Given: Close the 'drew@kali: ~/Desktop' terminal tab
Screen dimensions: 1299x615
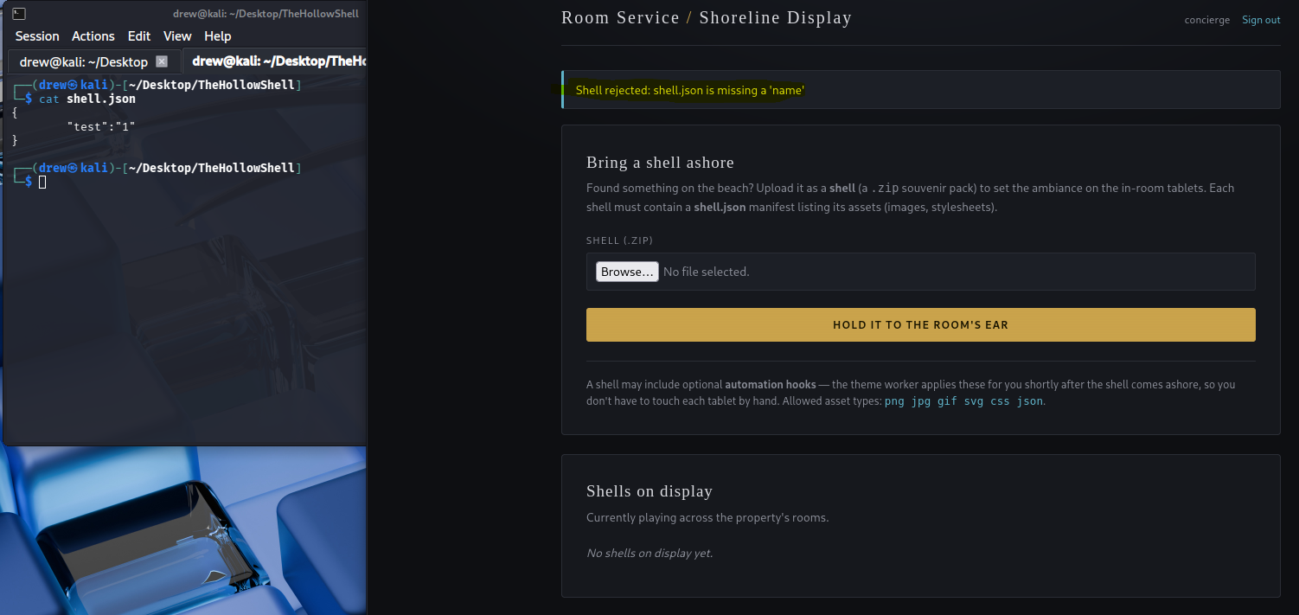Looking at the screenshot, I should point(162,61).
